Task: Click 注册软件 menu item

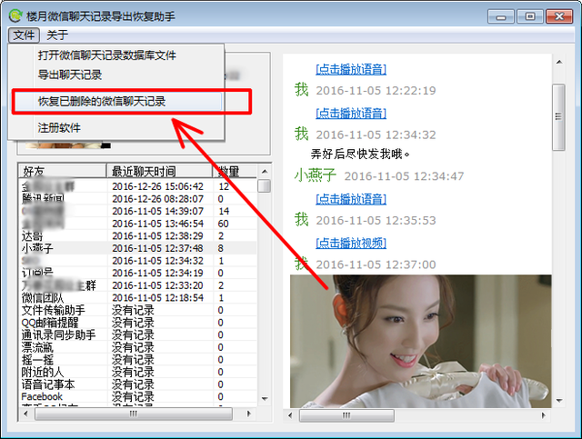Action: tap(59, 128)
